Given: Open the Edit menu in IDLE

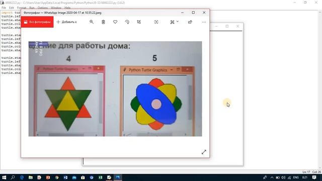Looking at the screenshot, I should click(12, 8).
